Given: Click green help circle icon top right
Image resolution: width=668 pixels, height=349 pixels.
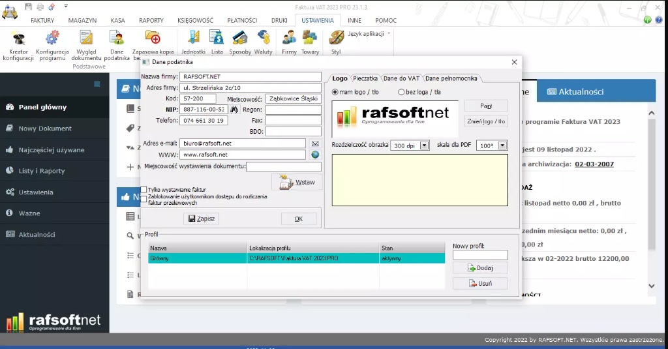Looking at the screenshot, I should click(648, 20).
